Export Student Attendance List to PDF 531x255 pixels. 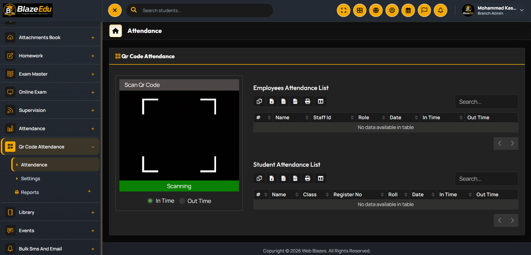(295, 178)
